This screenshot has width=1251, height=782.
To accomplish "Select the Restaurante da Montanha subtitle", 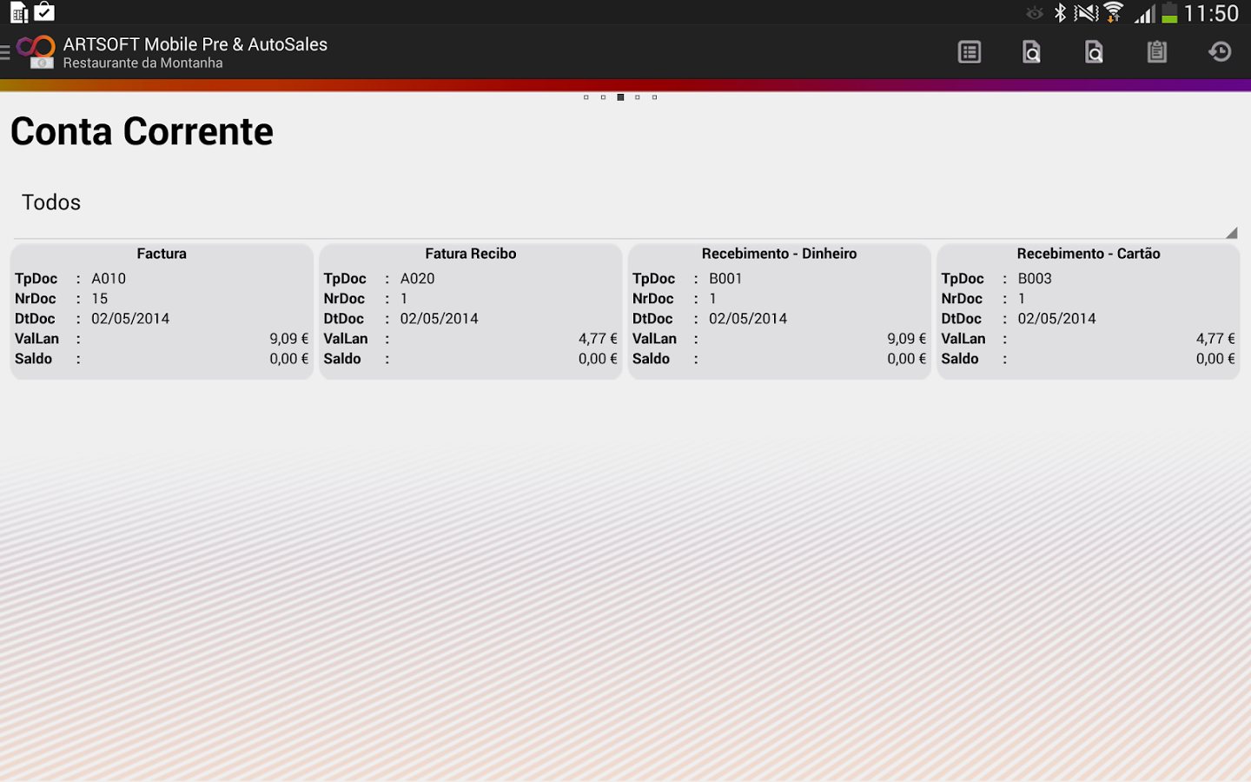I will tap(143, 63).
